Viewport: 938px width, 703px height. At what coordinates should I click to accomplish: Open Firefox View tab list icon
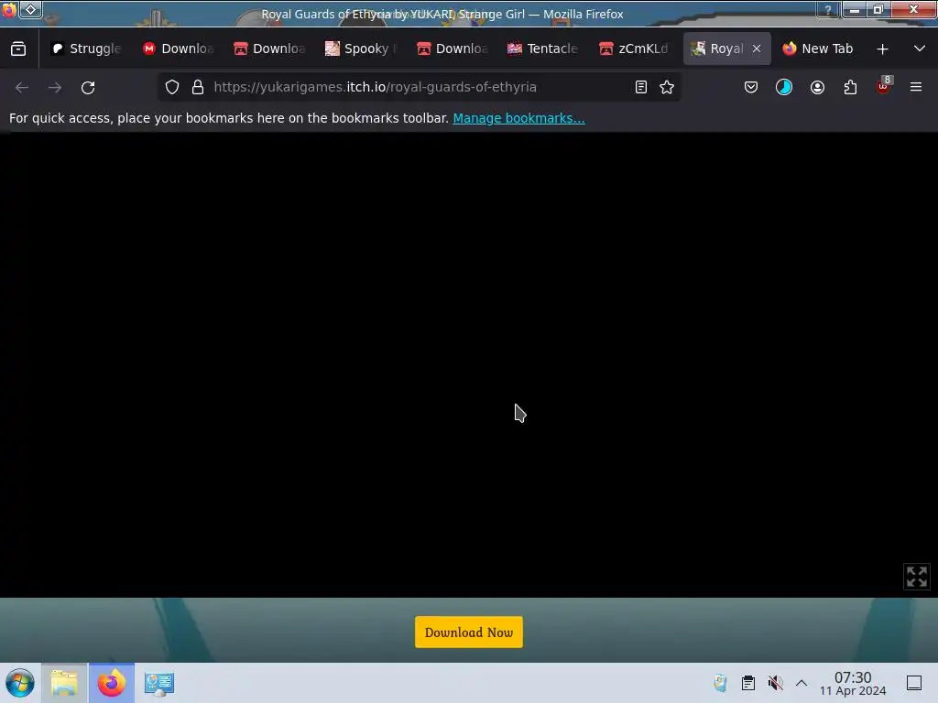coord(18,49)
